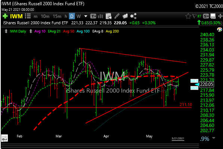223x149 pixels.
Task: Click the 5/21/2021 date label
Action: pos(178,139)
